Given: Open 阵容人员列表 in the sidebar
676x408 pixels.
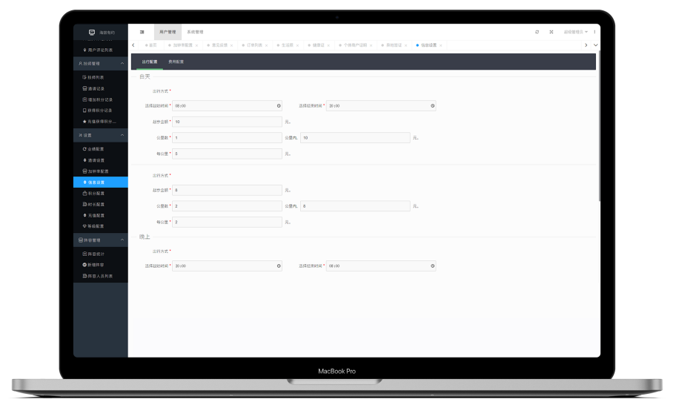Looking at the screenshot, I should click(99, 275).
